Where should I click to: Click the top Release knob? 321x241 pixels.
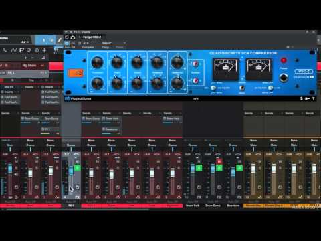157,62
